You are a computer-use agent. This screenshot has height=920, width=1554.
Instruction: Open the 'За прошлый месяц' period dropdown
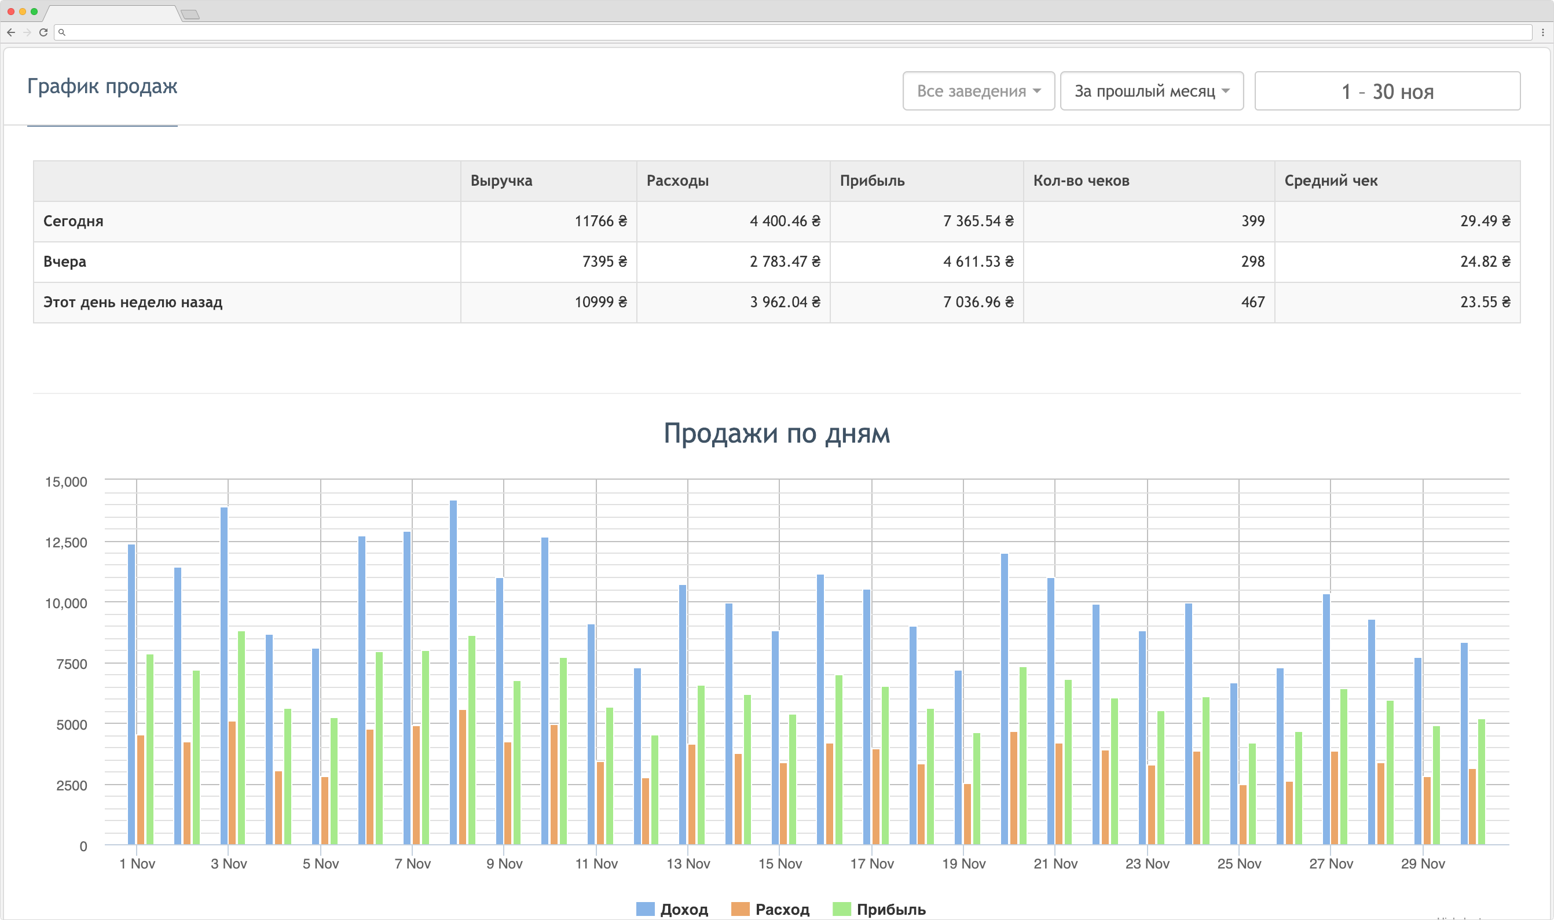click(x=1152, y=91)
